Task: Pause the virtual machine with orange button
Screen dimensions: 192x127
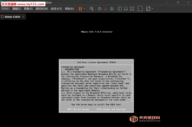Action: click(80, 9)
